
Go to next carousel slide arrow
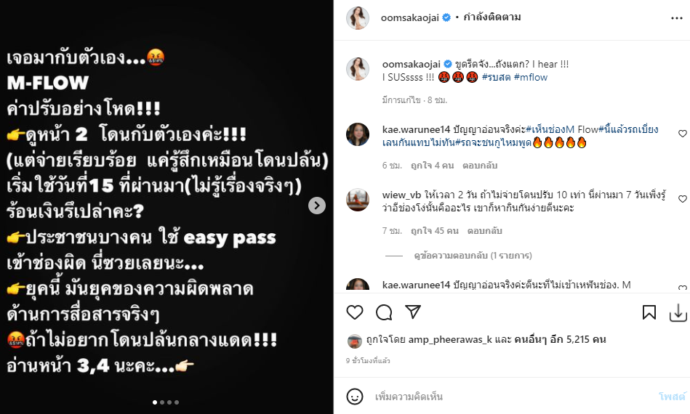pyautogui.click(x=317, y=206)
